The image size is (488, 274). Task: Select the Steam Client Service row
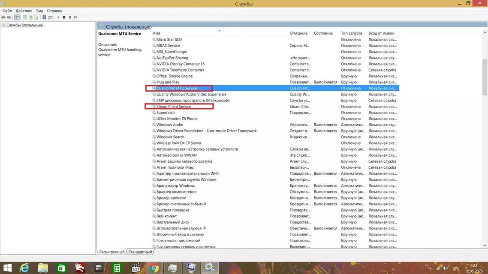(x=275, y=107)
